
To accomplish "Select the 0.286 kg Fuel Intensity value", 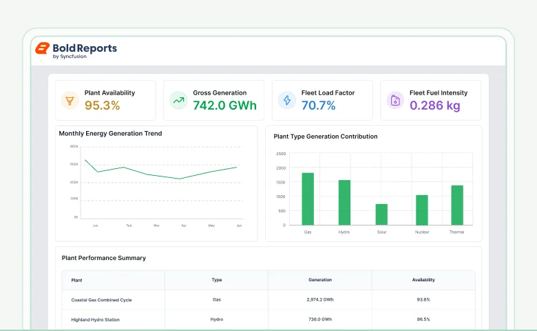I will 435,106.
